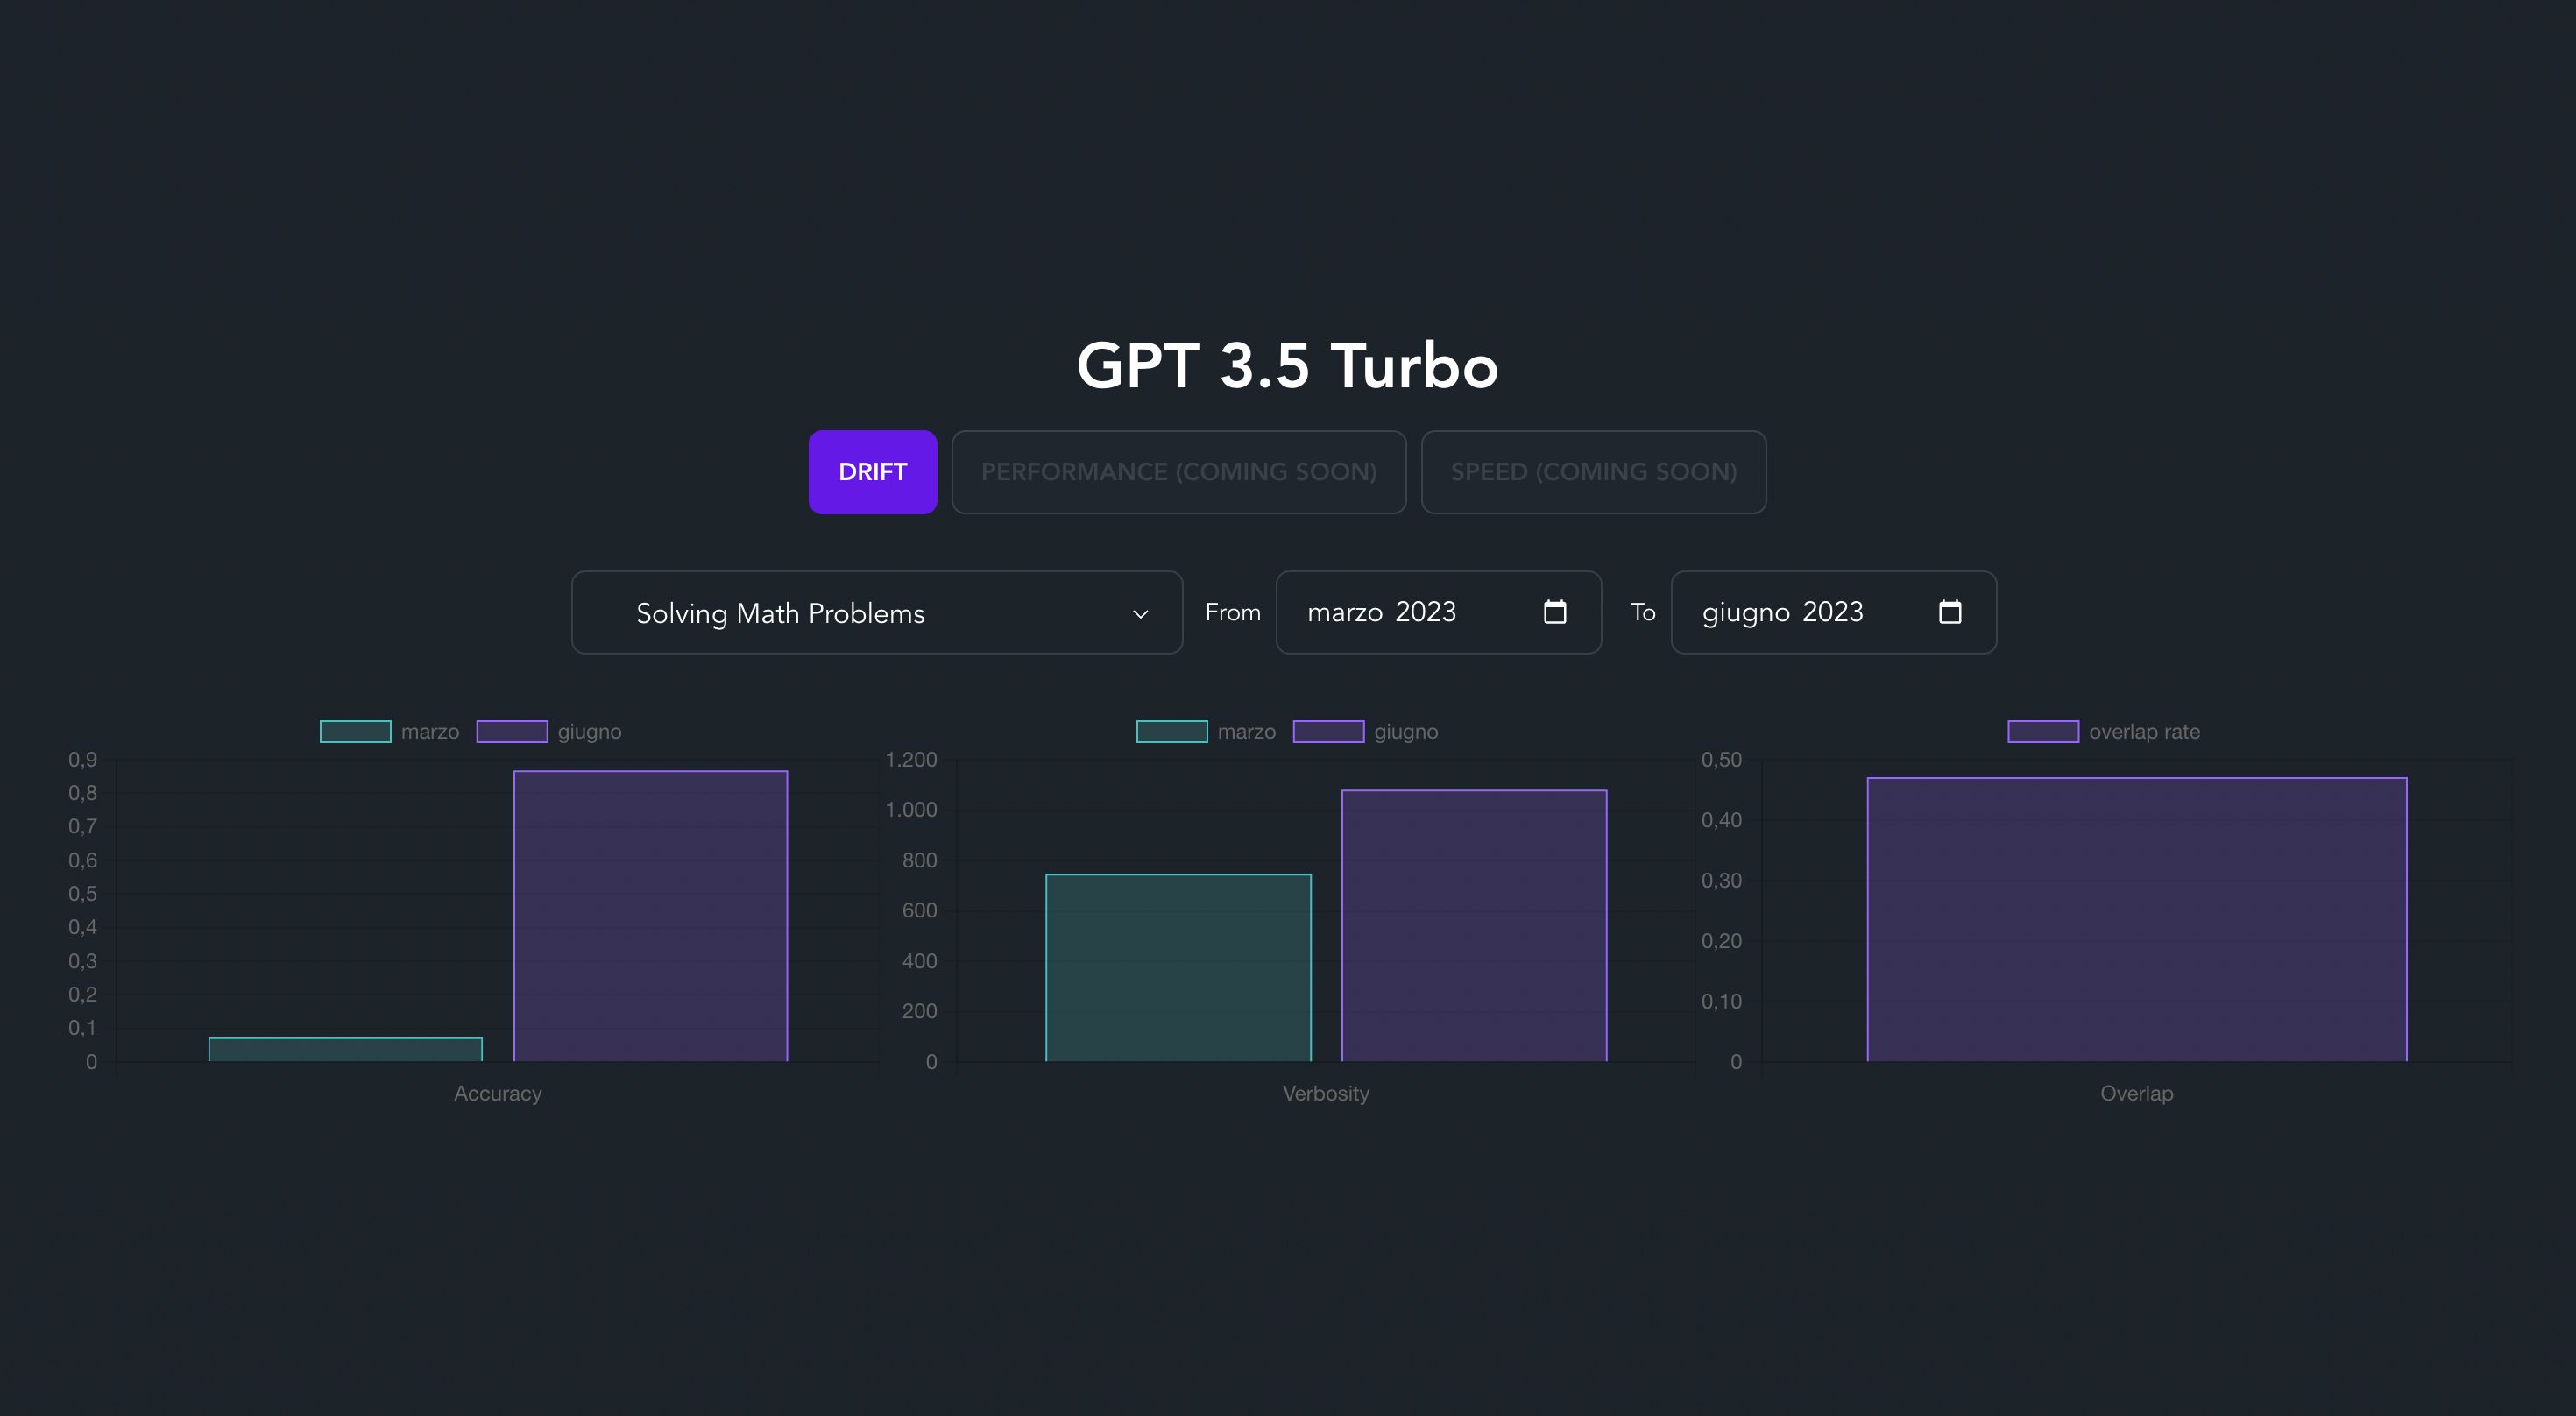This screenshot has height=1416, width=2576.
Task: Click the 1.200 tick on Verbosity axis
Action: [911, 760]
